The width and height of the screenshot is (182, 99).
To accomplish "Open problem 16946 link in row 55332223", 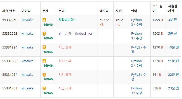I will pos(48,38).
